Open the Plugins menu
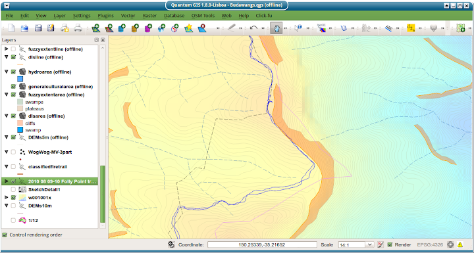 coord(105,16)
